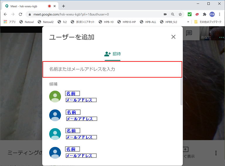This screenshot has height=166, width=225.
Task: Open the fc2 bookmark
Action: [x=62, y=22]
